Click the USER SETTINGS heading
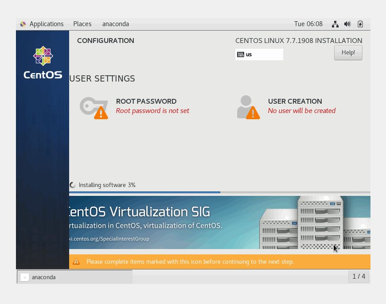Viewport: 386px width, 304px height. pos(102,78)
